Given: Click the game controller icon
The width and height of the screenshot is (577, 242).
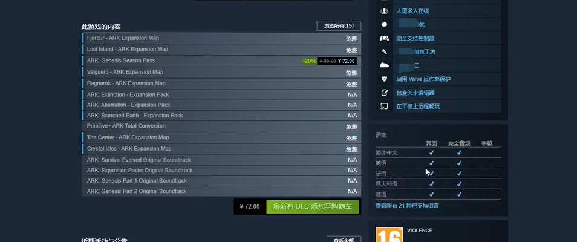Looking at the screenshot, I should [384, 38].
